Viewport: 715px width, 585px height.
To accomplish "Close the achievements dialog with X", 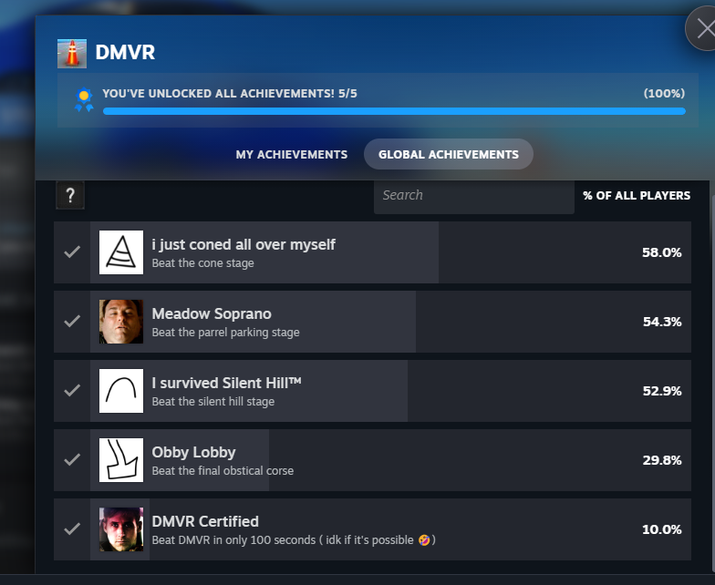I will pos(705,29).
